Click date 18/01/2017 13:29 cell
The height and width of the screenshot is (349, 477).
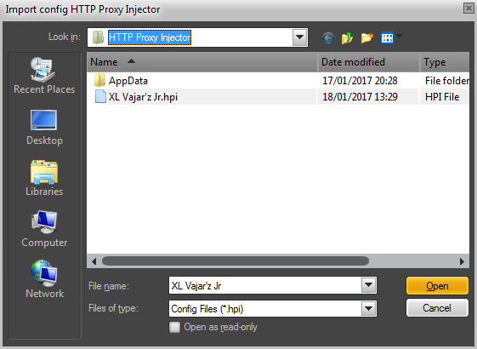pyautogui.click(x=360, y=97)
